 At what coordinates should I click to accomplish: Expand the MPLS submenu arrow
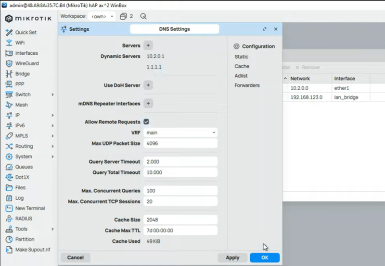(52, 136)
